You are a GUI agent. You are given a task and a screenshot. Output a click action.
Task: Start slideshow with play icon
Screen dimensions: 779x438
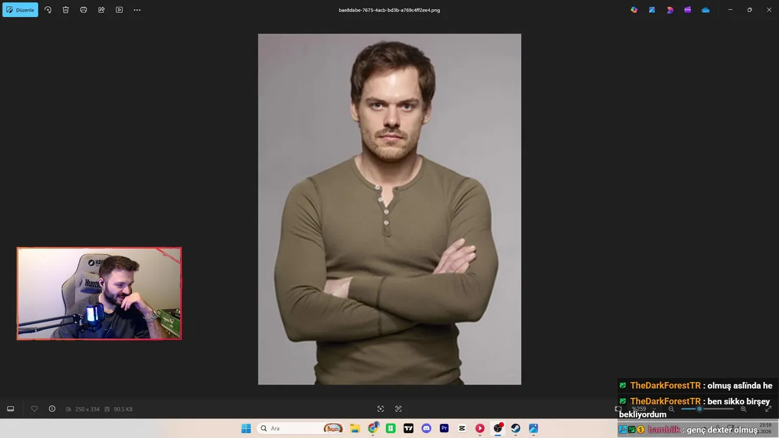tap(119, 10)
